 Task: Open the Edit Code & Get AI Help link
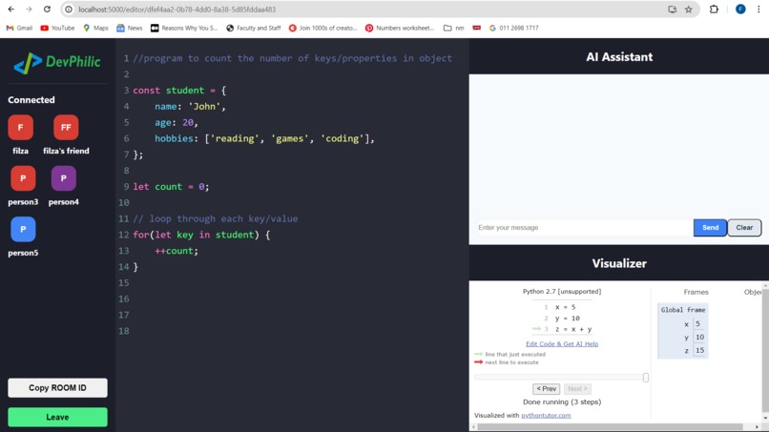[x=562, y=343]
